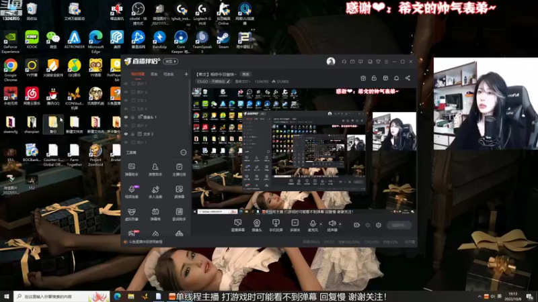Screen dimensions: 538x302
Task: Open the 多人连麦 tool
Action: 155,192
